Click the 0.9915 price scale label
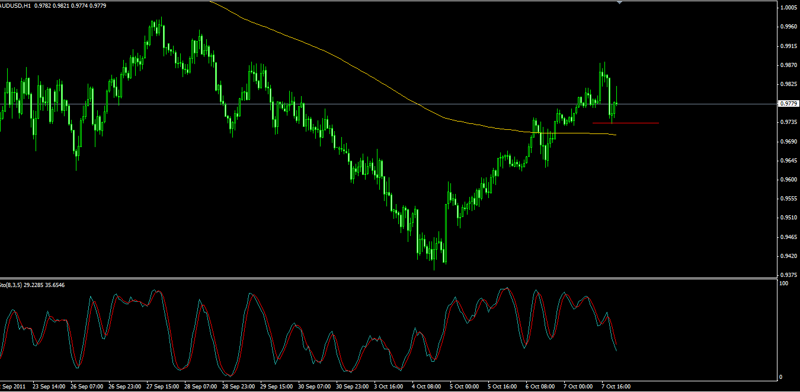800x392 pixels. tap(789, 46)
